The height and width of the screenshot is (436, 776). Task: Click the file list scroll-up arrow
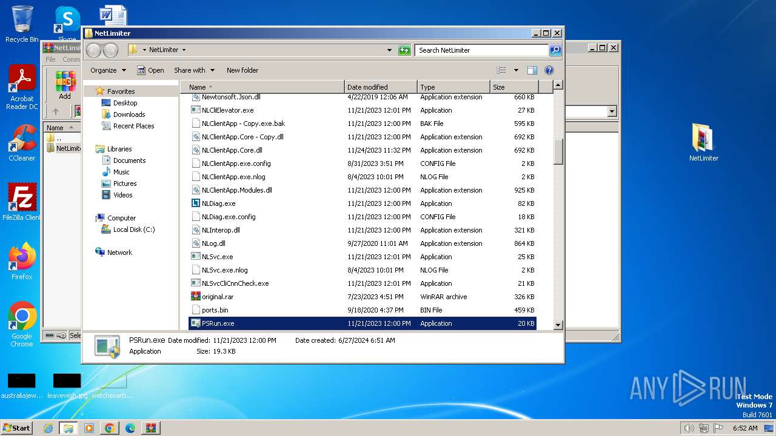pyautogui.click(x=558, y=85)
